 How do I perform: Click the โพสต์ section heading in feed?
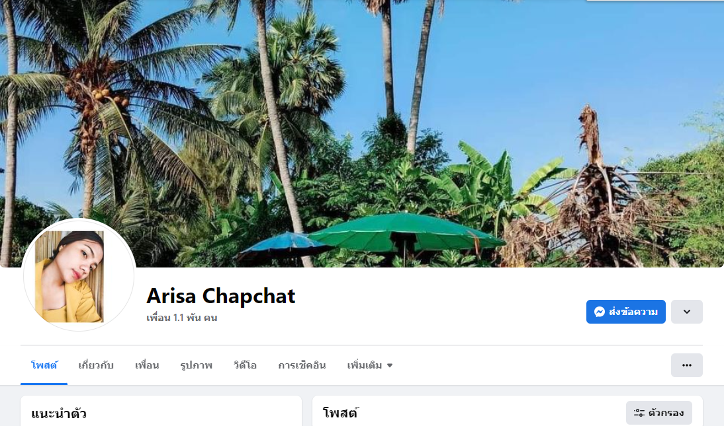point(340,413)
